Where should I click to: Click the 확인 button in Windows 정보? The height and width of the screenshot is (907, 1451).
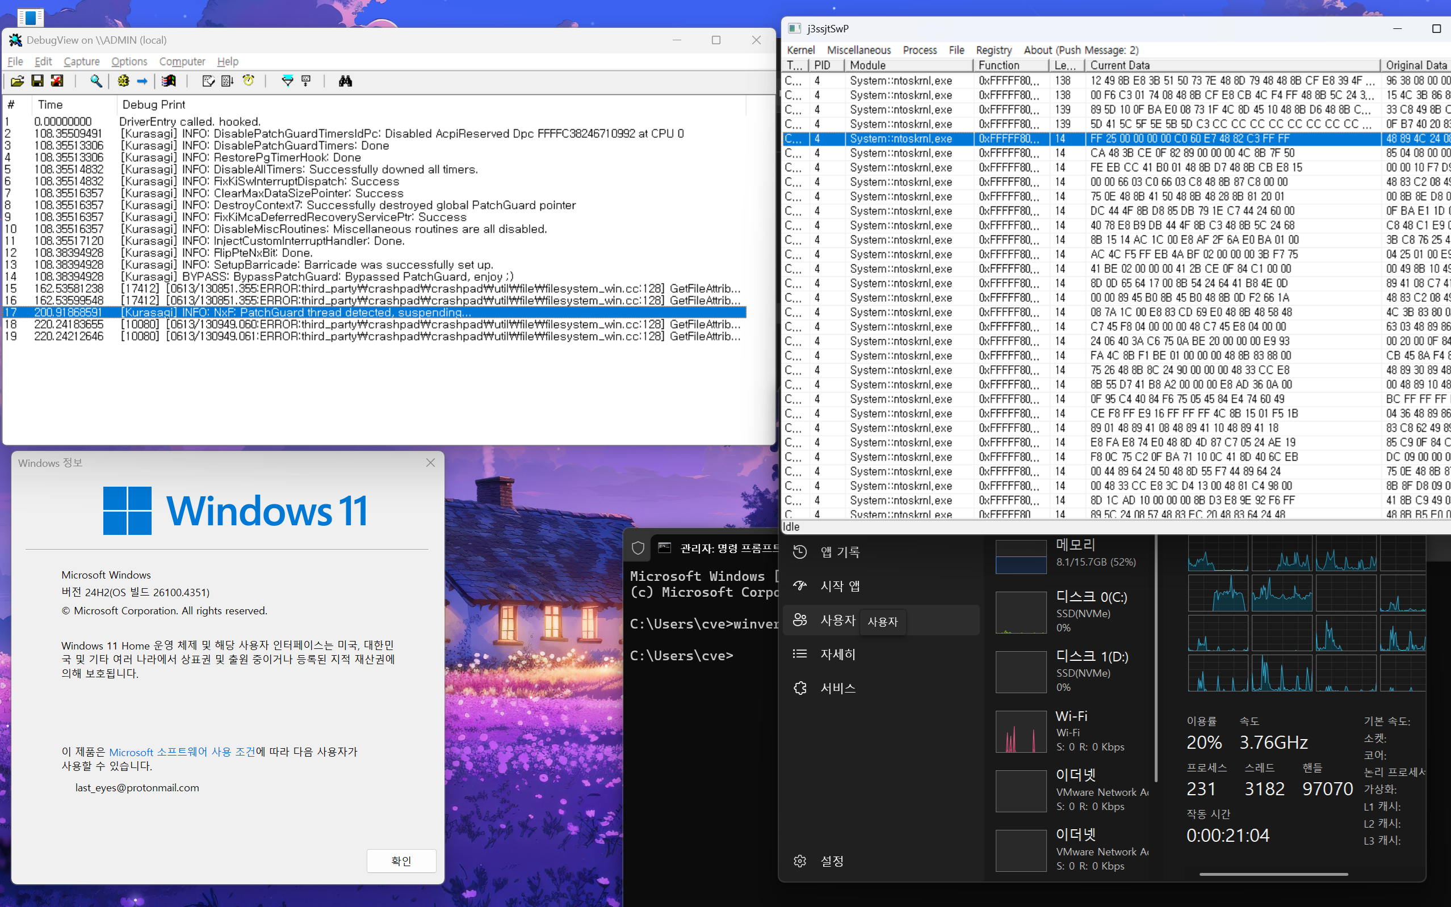pyautogui.click(x=401, y=861)
